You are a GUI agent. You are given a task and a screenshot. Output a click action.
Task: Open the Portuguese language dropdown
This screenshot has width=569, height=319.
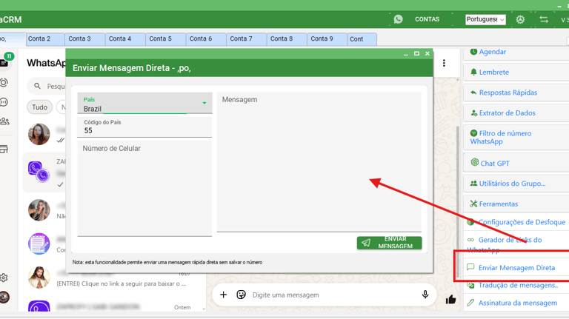tap(485, 19)
